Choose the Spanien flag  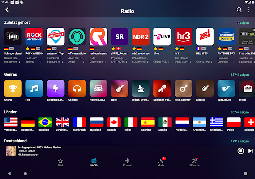148,122
